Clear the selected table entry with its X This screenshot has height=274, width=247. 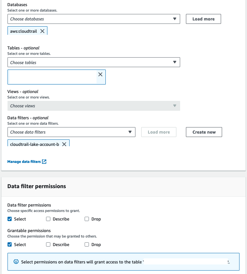(x=100, y=74)
